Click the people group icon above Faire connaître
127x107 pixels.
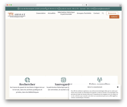100,80
